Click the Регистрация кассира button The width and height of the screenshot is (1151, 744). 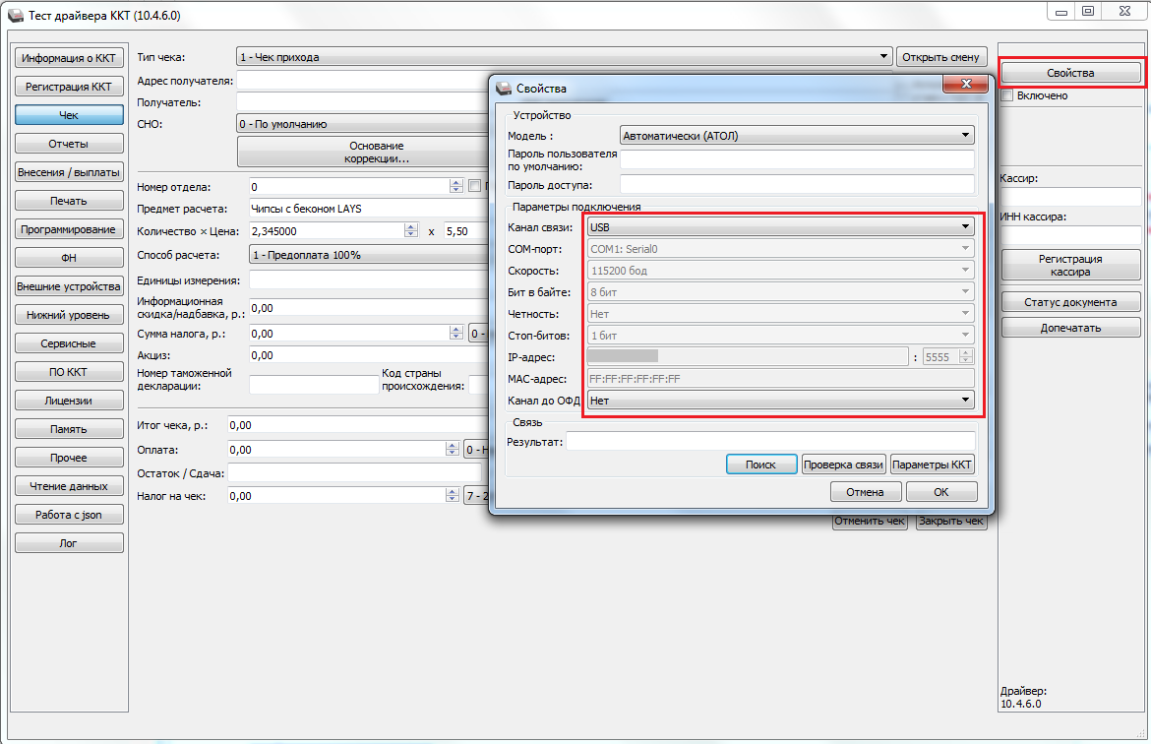pos(1070,265)
